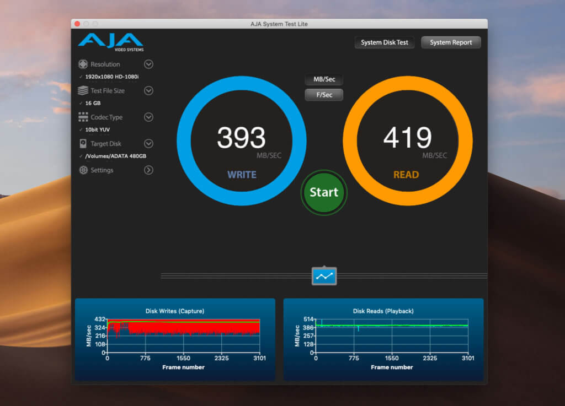Toggle measurement units to MB/Sec
The image size is (565, 406).
click(x=323, y=79)
